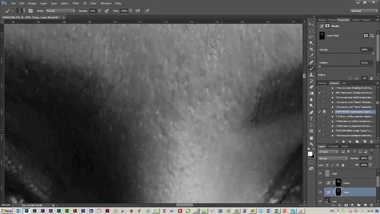Open layer filter Kind dropdown
This screenshot has height=214, width=380.
click(328, 152)
